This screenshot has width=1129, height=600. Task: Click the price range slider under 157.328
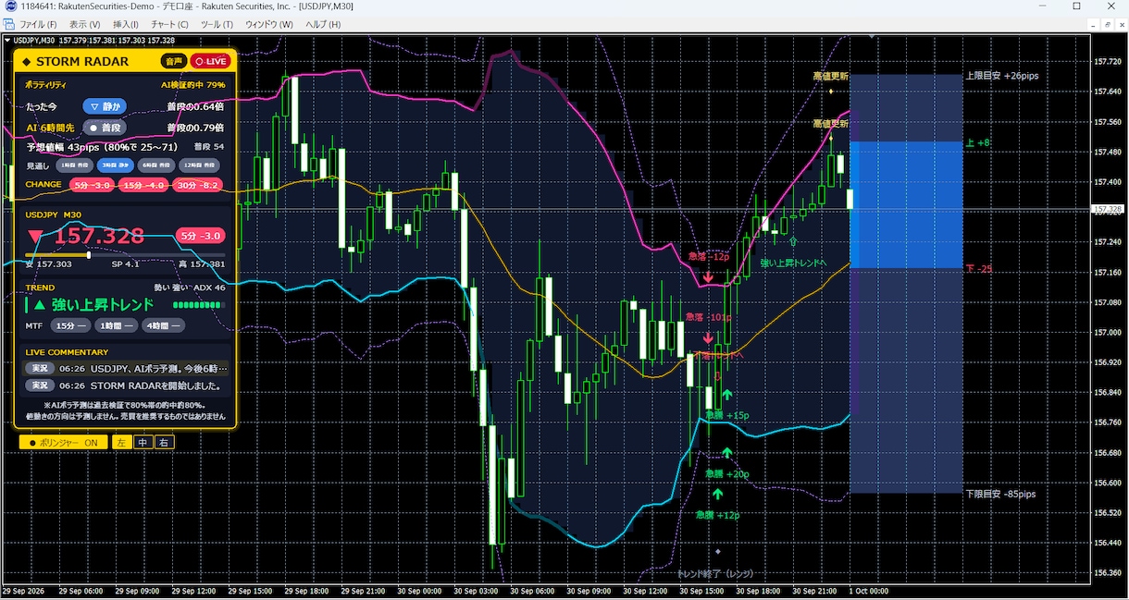point(125,254)
